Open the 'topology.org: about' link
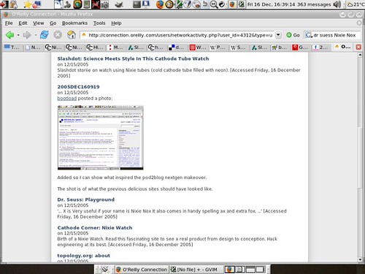This screenshot has height=274, width=365. 84,256
